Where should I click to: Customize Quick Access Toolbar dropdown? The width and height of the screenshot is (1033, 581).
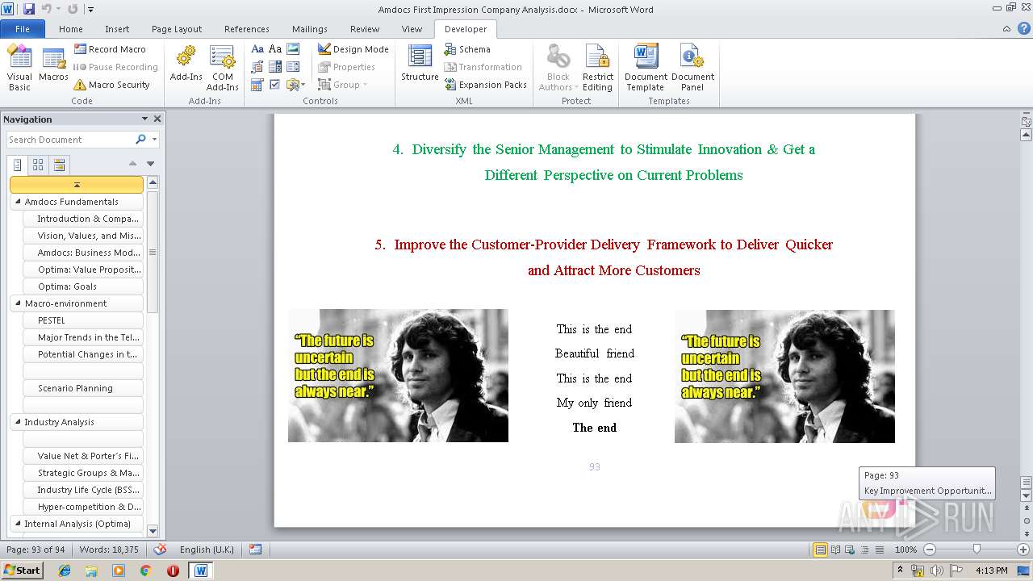tap(90, 10)
